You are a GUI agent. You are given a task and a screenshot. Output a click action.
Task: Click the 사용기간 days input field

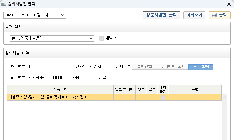[95, 77]
